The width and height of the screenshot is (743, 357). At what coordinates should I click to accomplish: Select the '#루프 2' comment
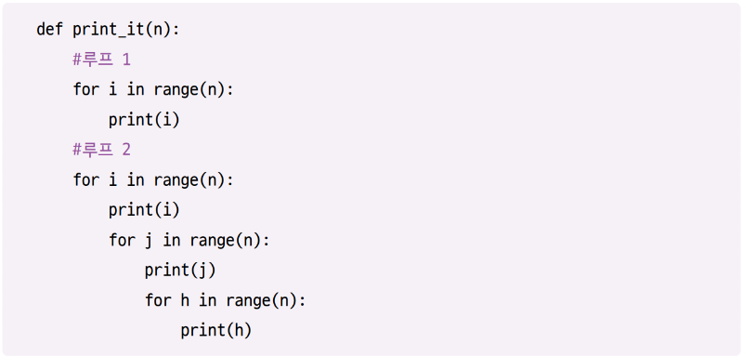(102, 150)
